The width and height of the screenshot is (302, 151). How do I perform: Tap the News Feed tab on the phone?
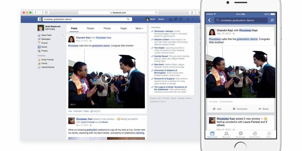point(212,135)
